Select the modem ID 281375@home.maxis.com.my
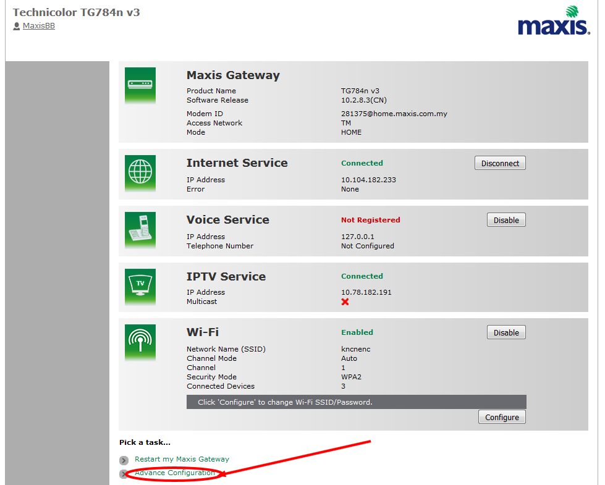 tap(394, 114)
